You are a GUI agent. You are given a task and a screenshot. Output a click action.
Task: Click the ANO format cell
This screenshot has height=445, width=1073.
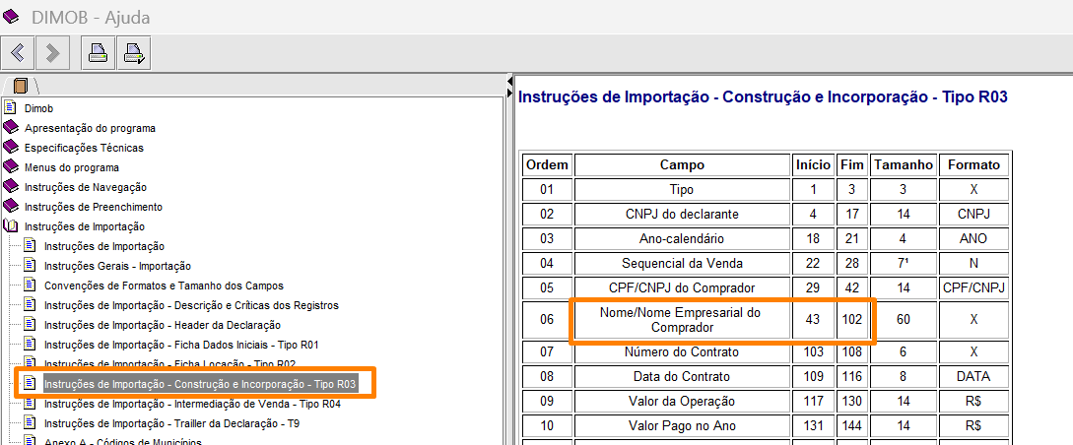click(x=973, y=238)
